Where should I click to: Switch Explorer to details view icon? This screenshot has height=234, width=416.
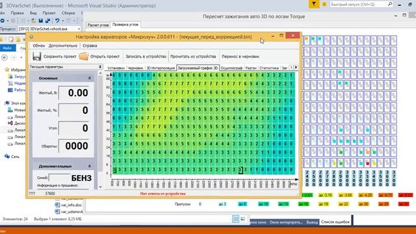(x=235, y=219)
